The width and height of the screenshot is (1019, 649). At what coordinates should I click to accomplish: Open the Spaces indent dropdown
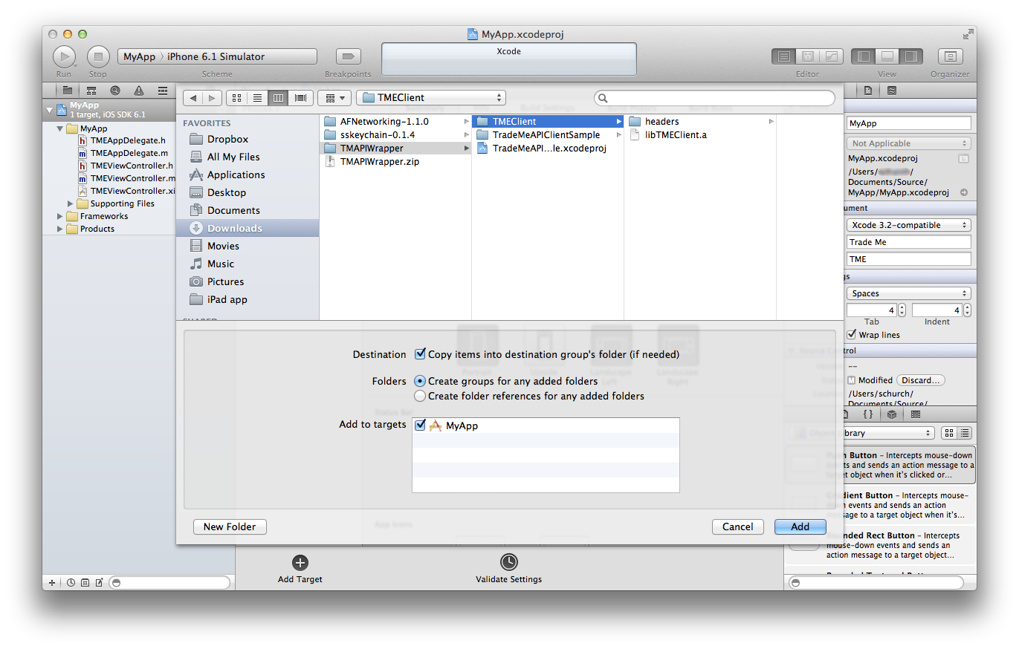(908, 293)
